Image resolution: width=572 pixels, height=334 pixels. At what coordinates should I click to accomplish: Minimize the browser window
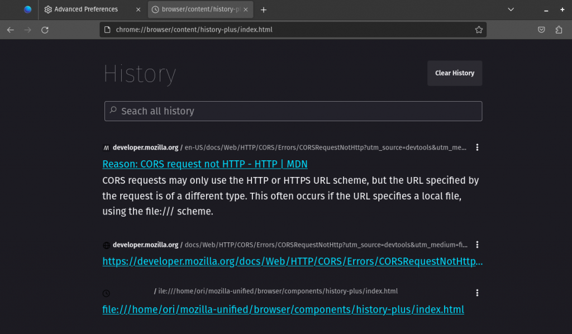[546, 10]
